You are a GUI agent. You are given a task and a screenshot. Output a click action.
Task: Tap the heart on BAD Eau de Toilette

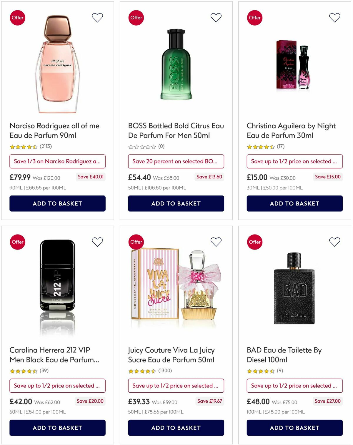(334, 242)
